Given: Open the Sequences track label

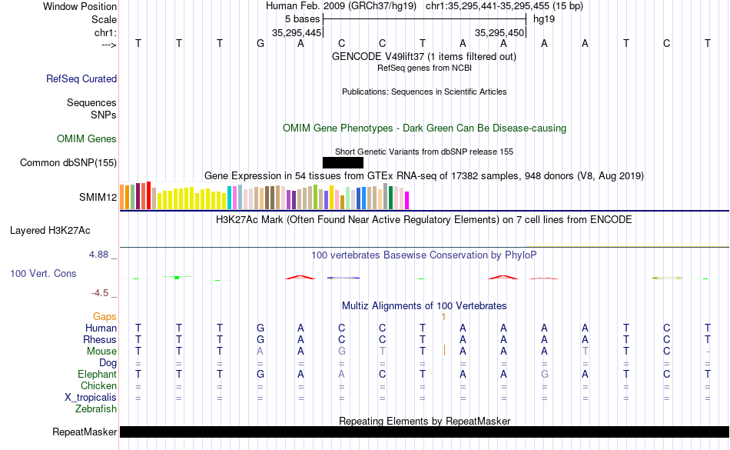Looking at the screenshot, I should [91, 102].
